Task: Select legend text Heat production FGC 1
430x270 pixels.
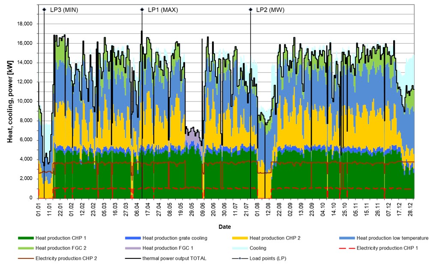Action: pos(168,248)
